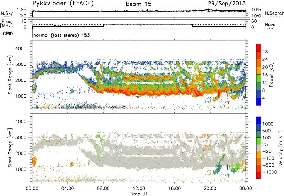Click the '4000' tick on power panel
Image resolution: width=284 pixels, height=196 pixels.
21,48
